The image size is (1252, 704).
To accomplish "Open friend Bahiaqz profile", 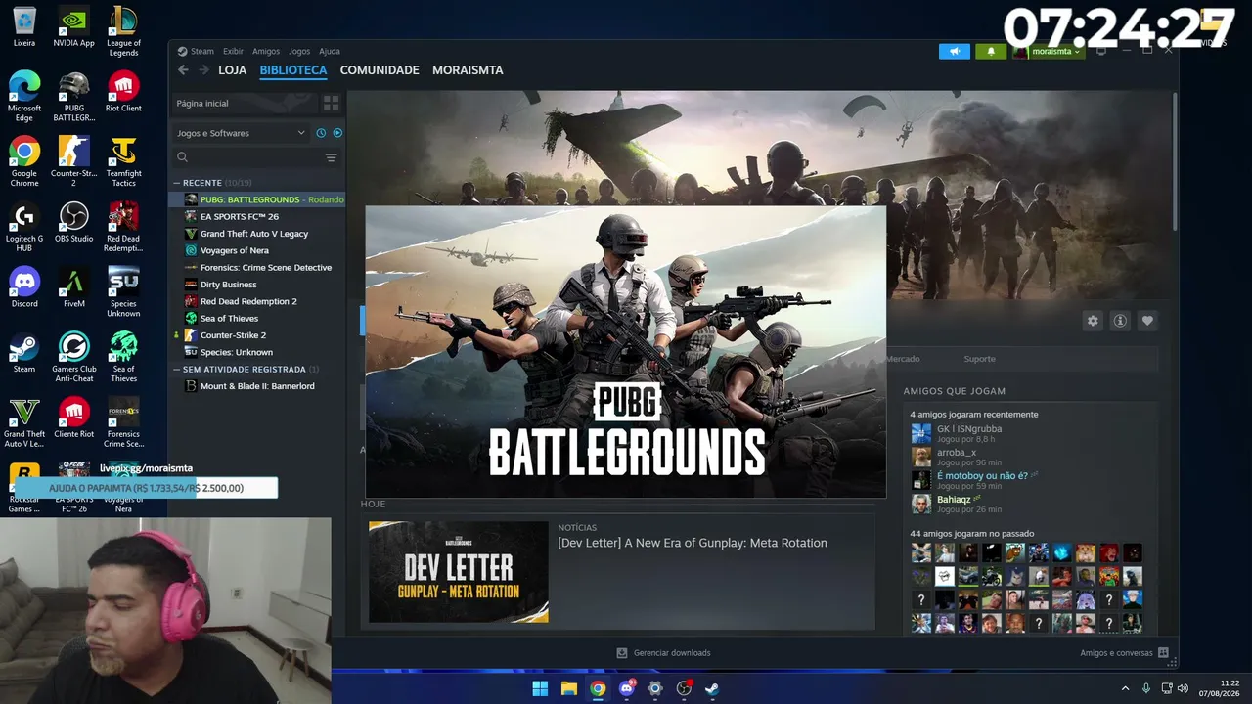I will click(x=954, y=500).
